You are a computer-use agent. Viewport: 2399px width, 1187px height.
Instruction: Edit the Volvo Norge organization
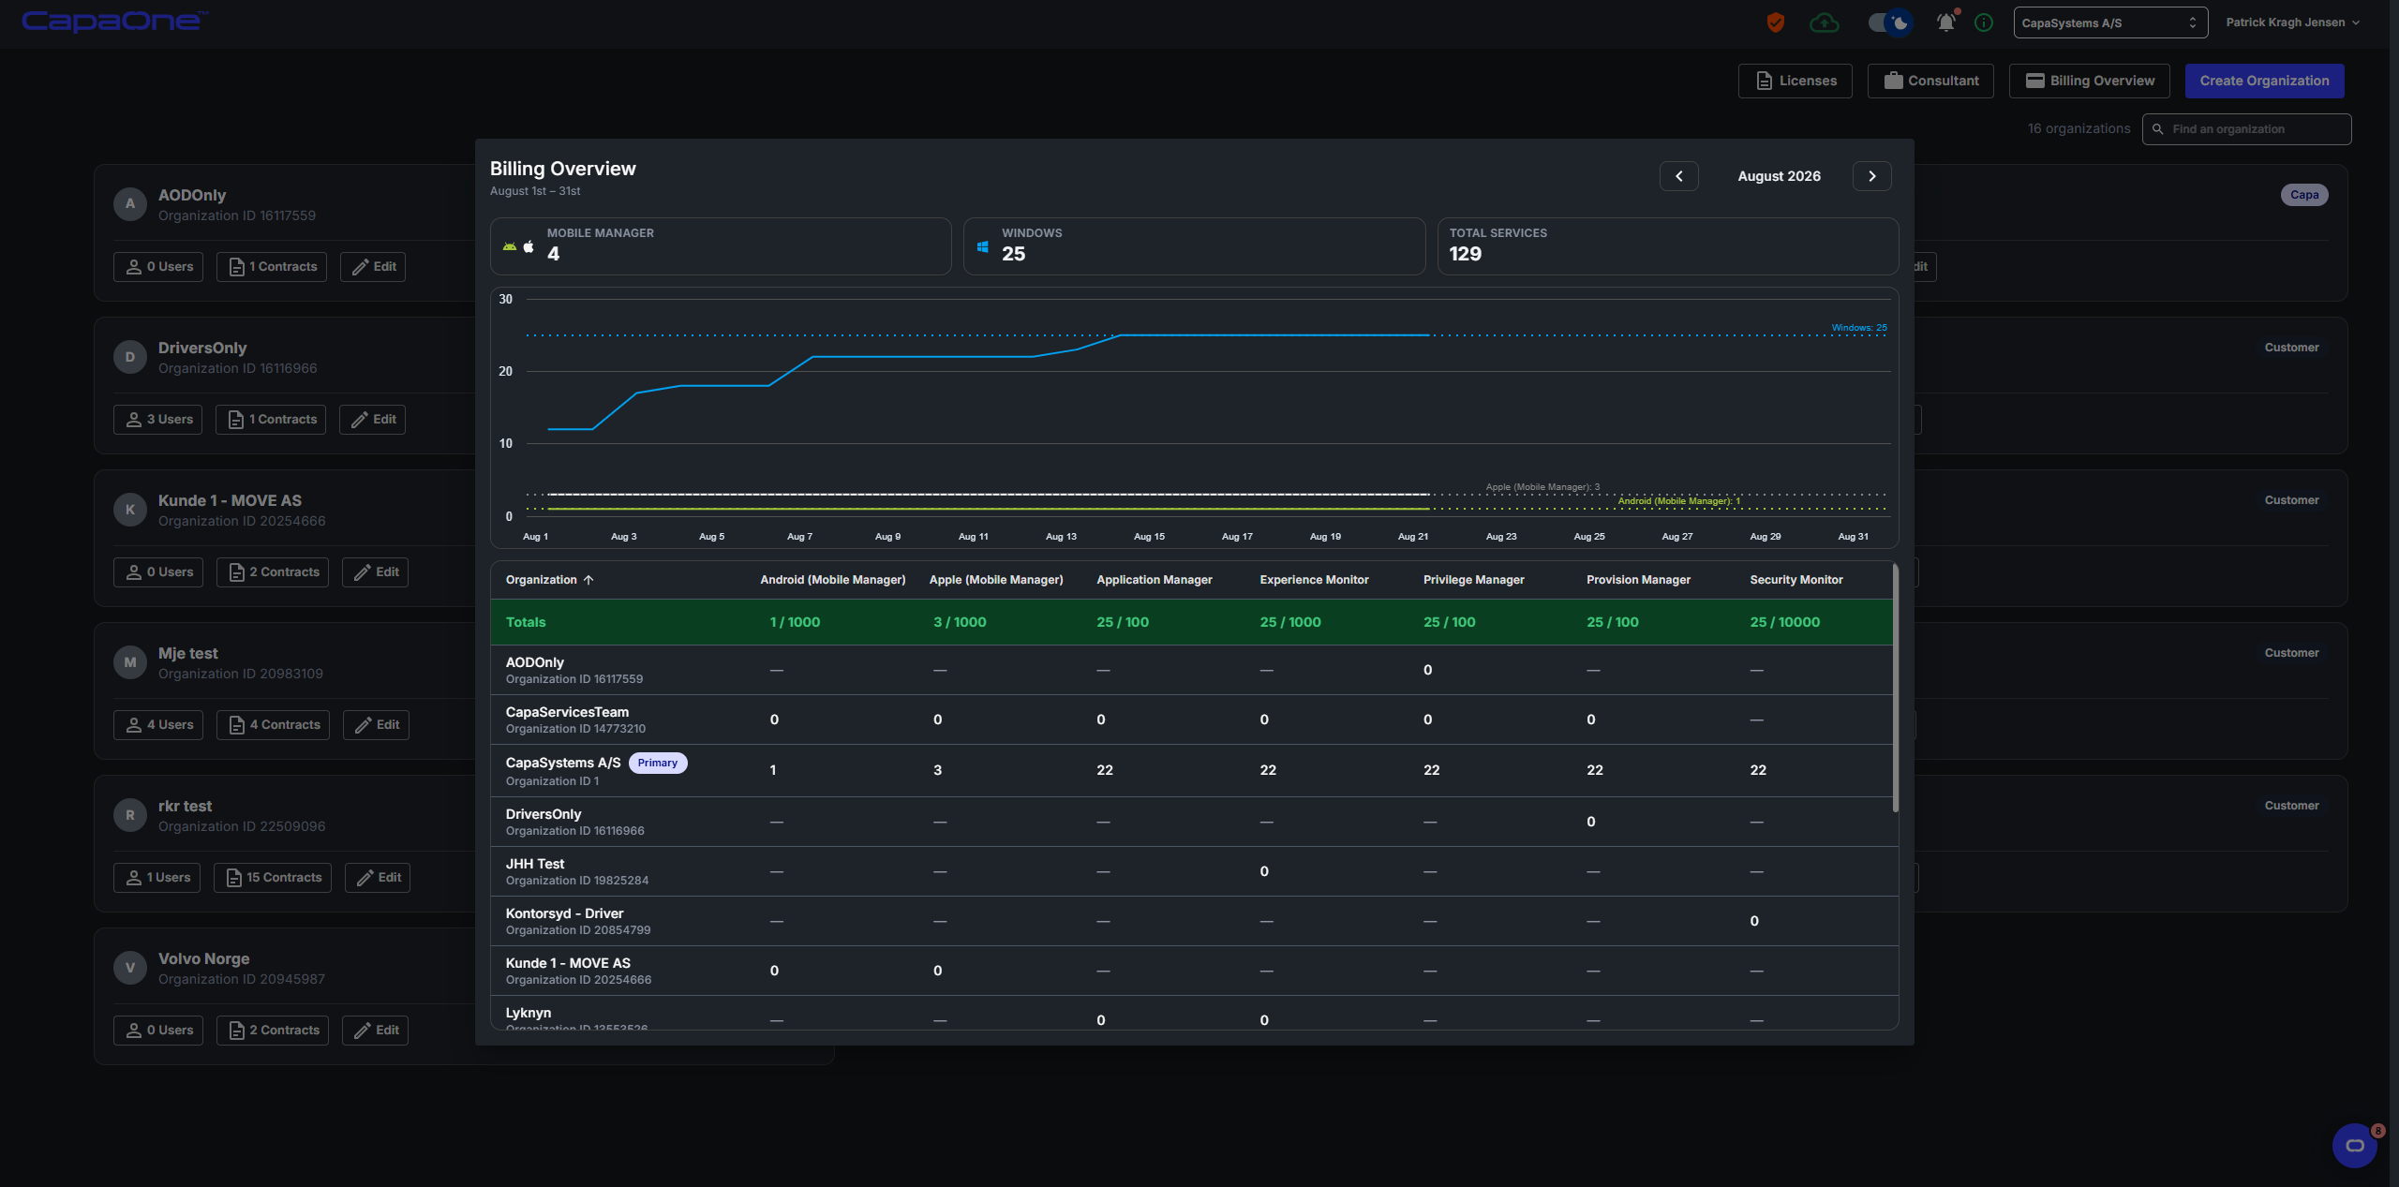pyautogui.click(x=375, y=1031)
